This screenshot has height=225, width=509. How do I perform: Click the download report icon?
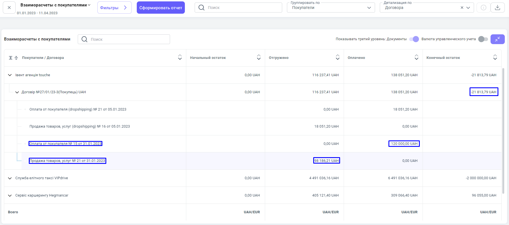(x=497, y=8)
